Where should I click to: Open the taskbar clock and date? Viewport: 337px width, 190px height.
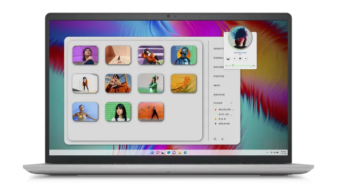click(284, 152)
